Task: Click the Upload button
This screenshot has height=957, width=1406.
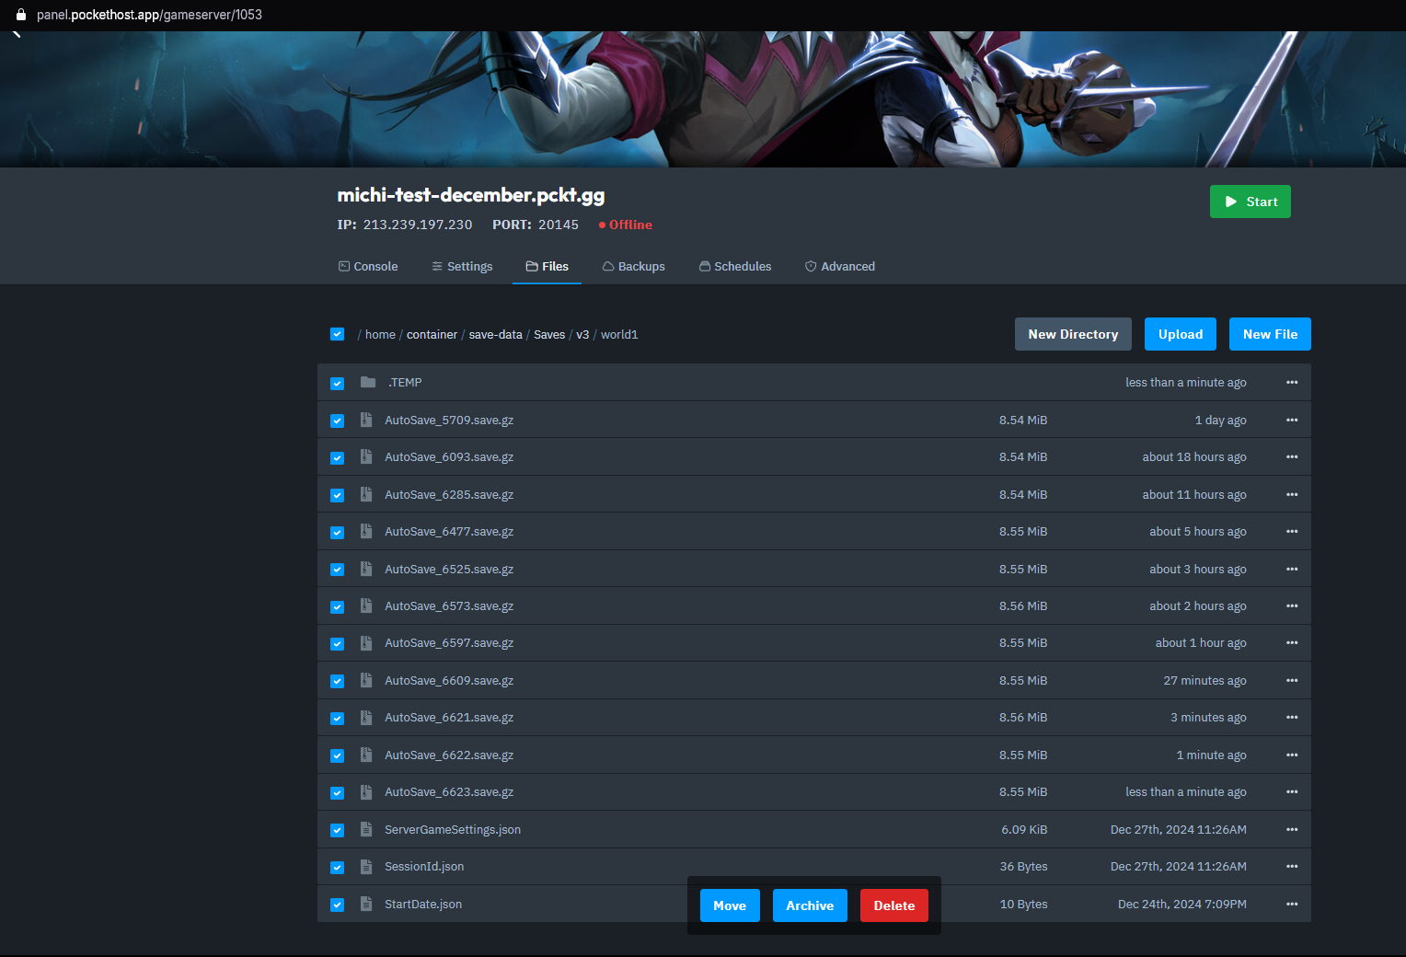Action: point(1181,334)
